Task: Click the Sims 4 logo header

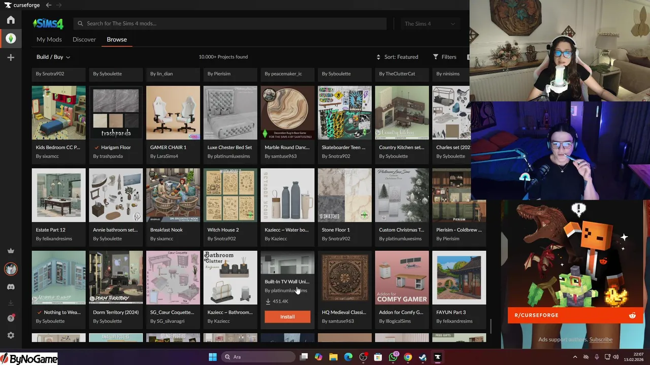Action: click(48, 24)
